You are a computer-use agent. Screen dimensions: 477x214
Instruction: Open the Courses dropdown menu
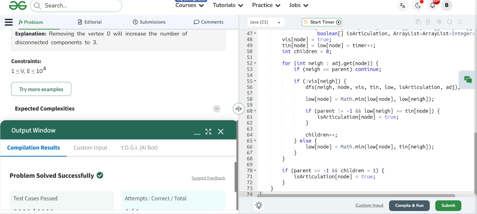pos(189,5)
